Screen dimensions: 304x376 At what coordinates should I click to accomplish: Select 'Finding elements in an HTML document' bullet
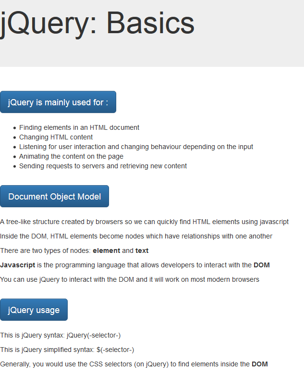pos(79,127)
